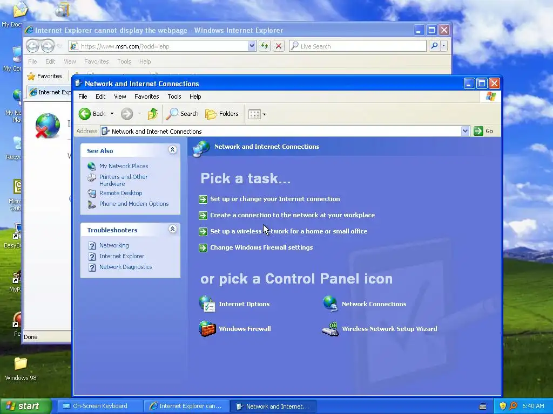
Task: Select Set up a wireless network task
Action: pyautogui.click(x=288, y=231)
